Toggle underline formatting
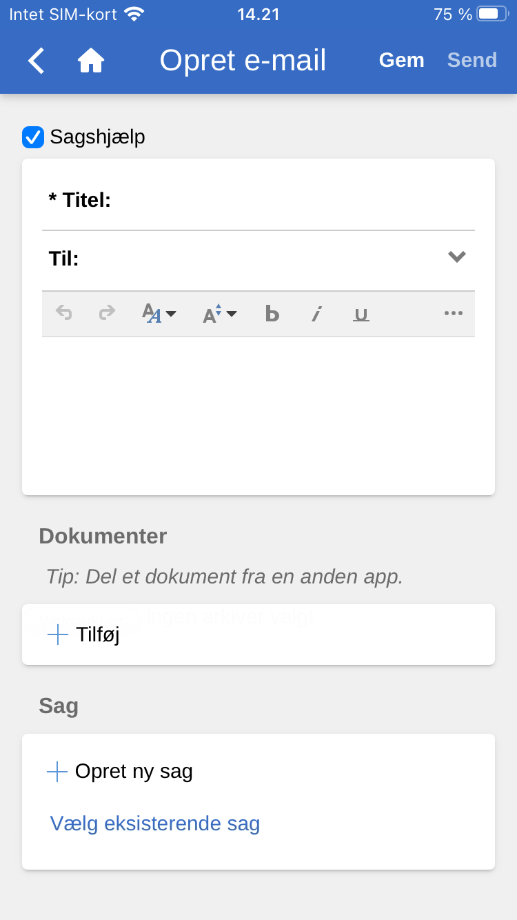517x920 pixels. coord(361,314)
